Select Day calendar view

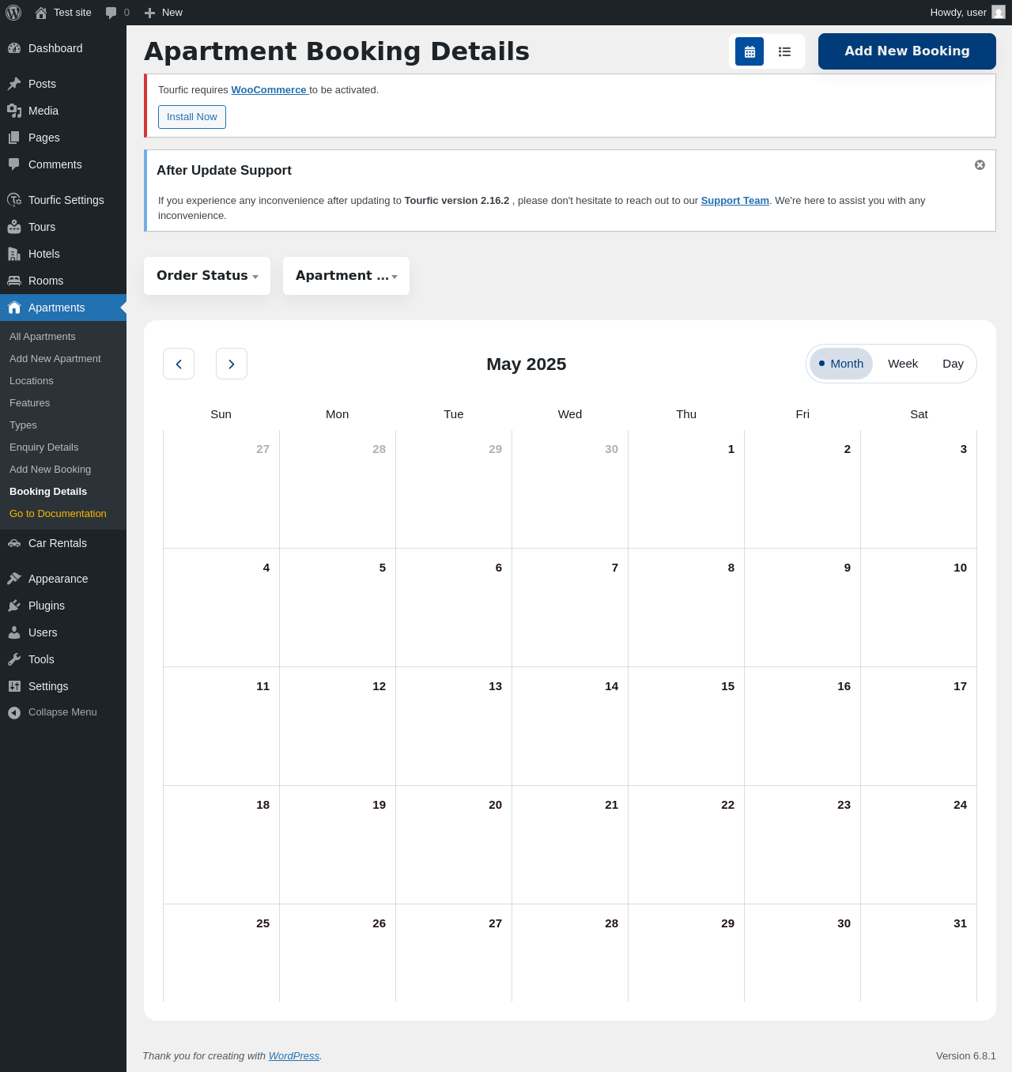click(953, 364)
